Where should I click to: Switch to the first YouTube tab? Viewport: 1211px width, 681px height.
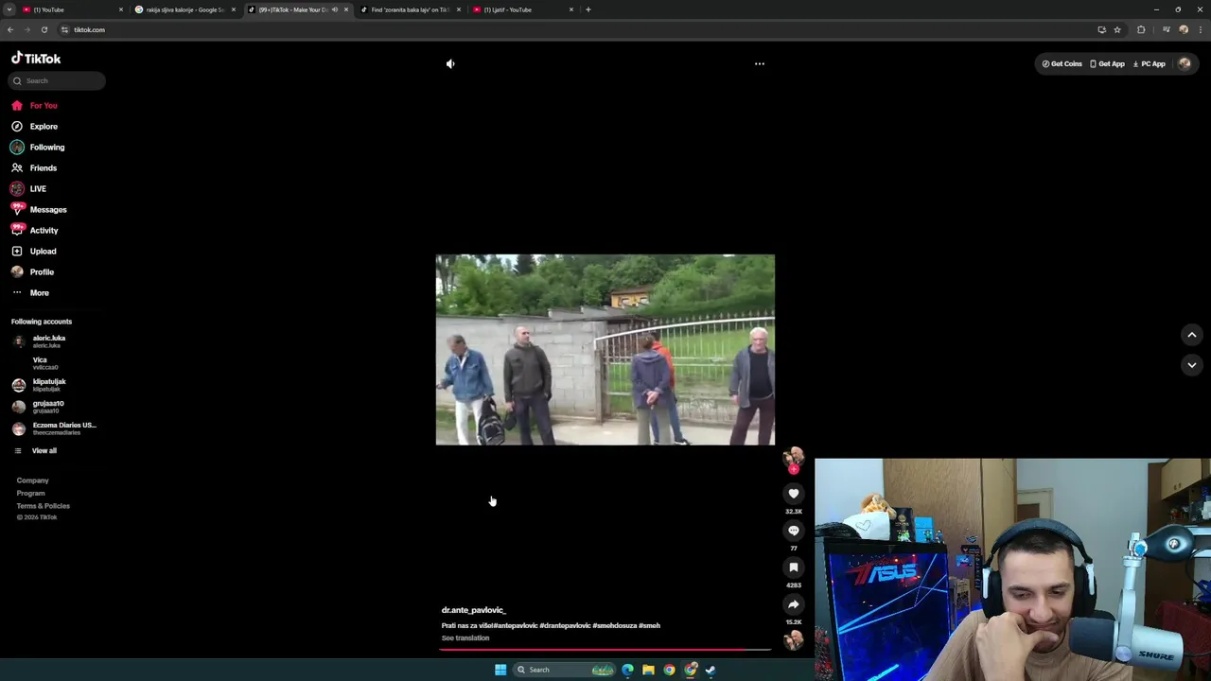click(x=71, y=9)
